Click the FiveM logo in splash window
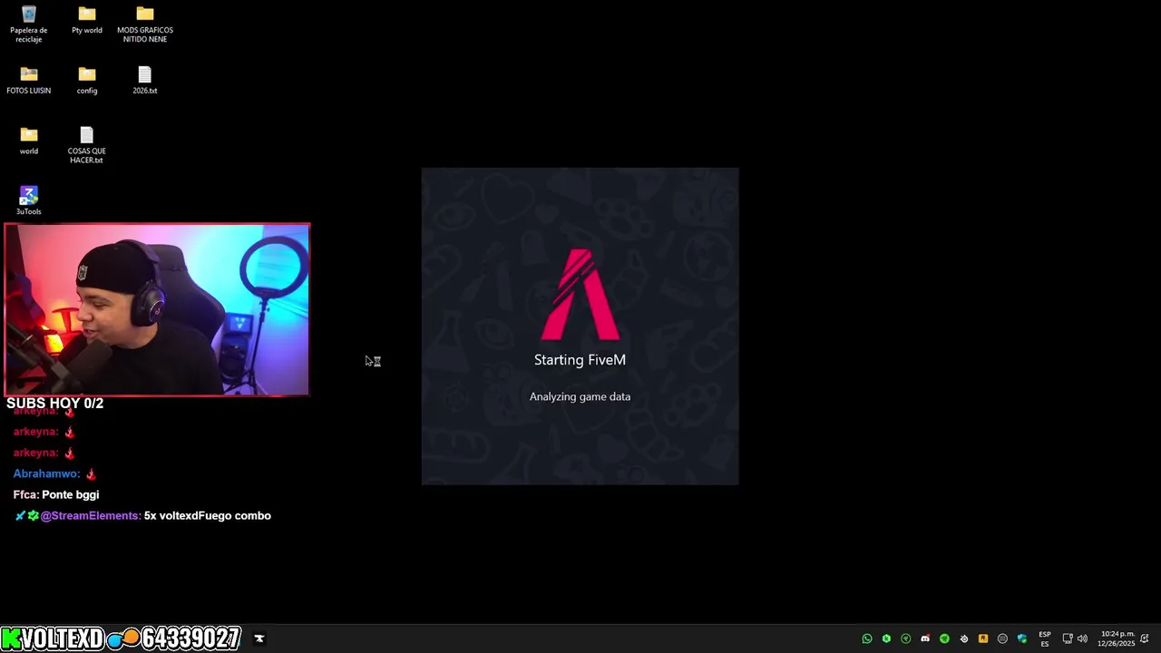 [x=580, y=295]
